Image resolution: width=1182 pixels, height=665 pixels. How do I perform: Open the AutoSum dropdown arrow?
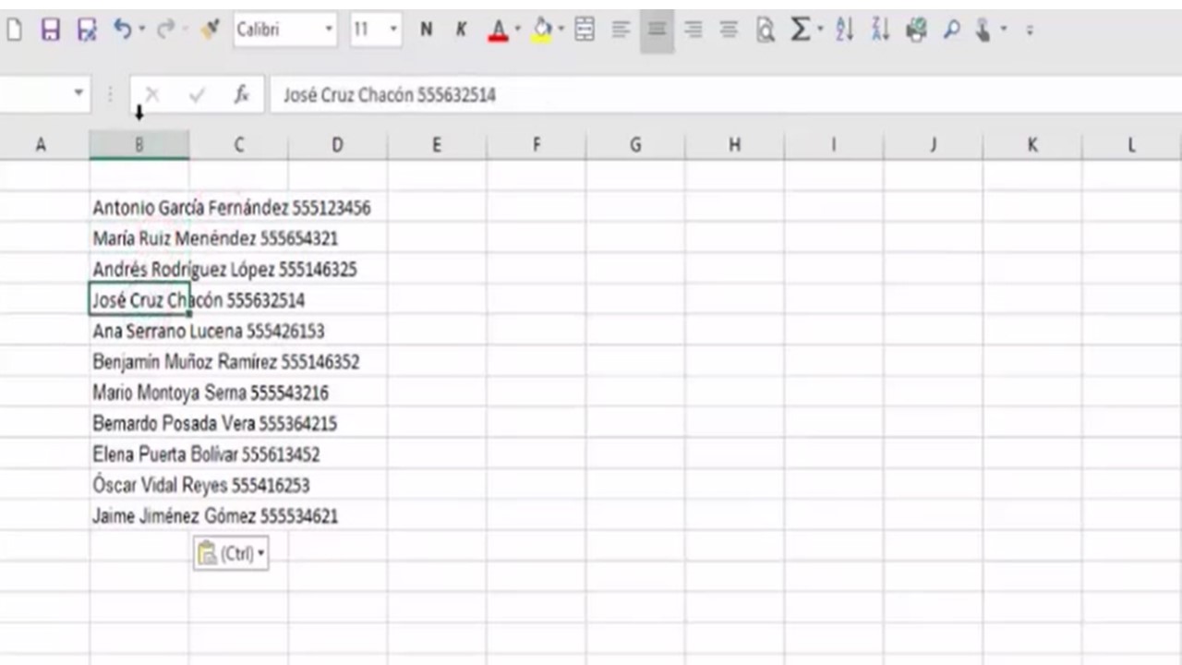click(x=820, y=30)
